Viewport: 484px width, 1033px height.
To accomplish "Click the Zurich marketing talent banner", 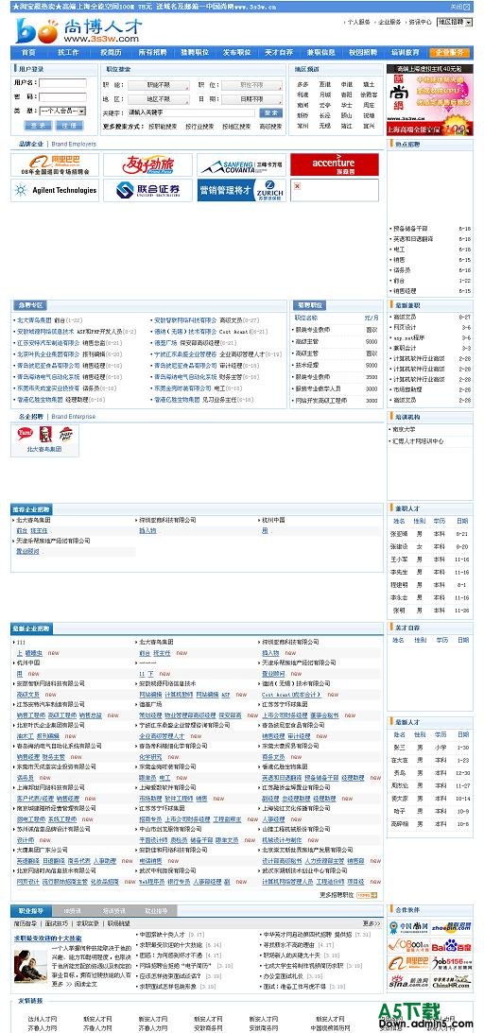I will pyautogui.click(x=241, y=190).
